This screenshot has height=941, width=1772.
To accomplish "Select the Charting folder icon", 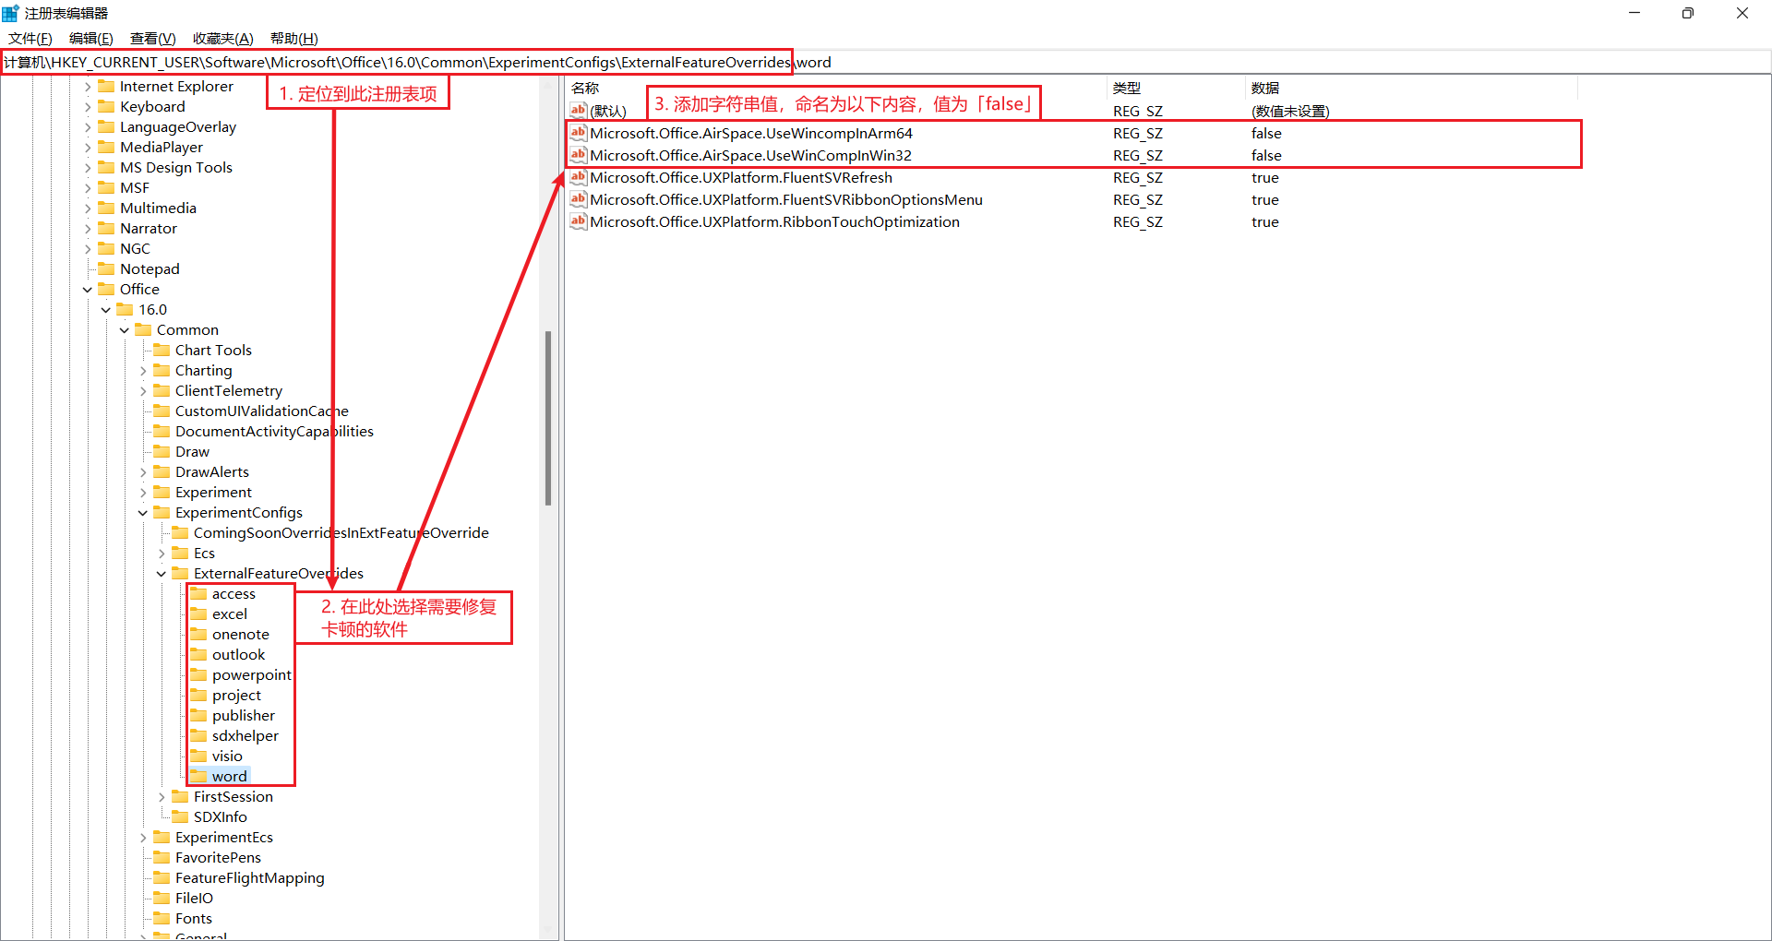I will tap(162, 370).
